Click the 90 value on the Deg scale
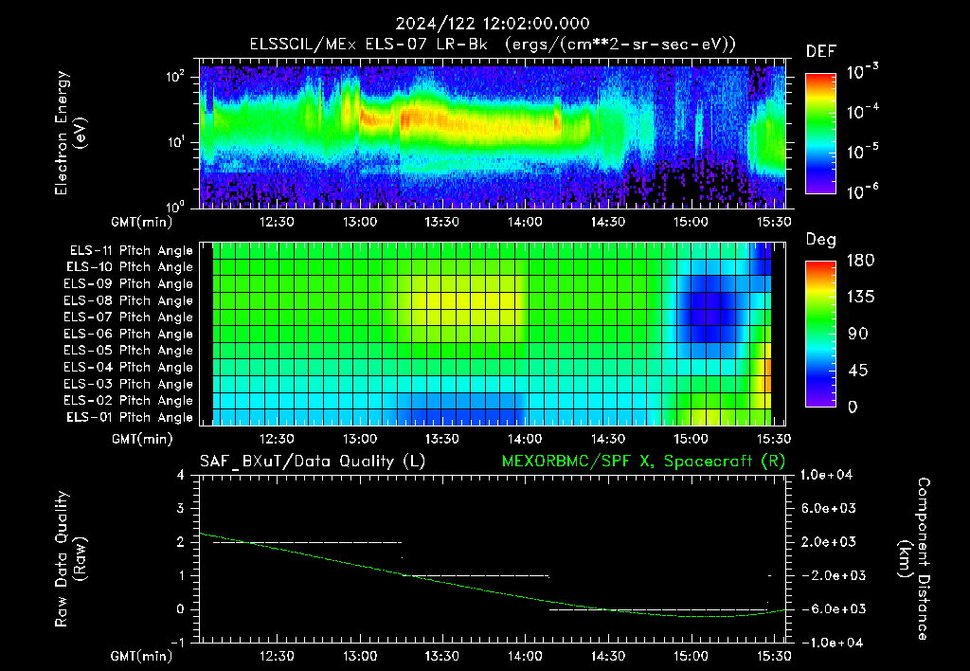The height and width of the screenshot is (671, 970). [x=858, y=334]
